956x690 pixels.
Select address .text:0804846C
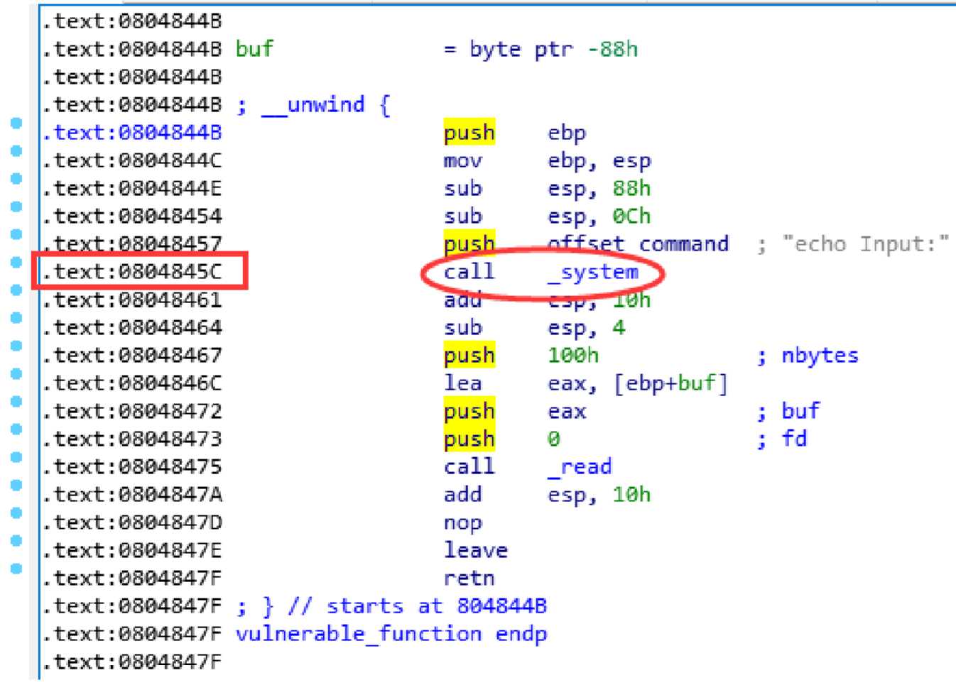pyautogui.click(x=131, y=383)
